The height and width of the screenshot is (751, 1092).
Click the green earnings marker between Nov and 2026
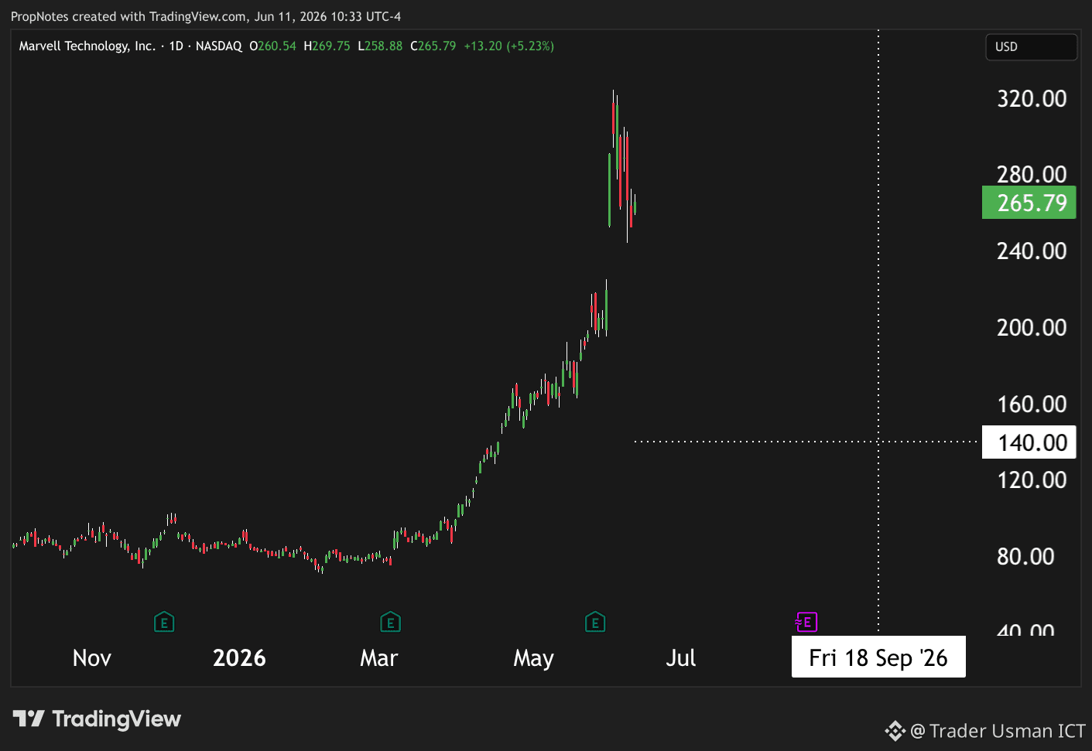tap(164, 622)
